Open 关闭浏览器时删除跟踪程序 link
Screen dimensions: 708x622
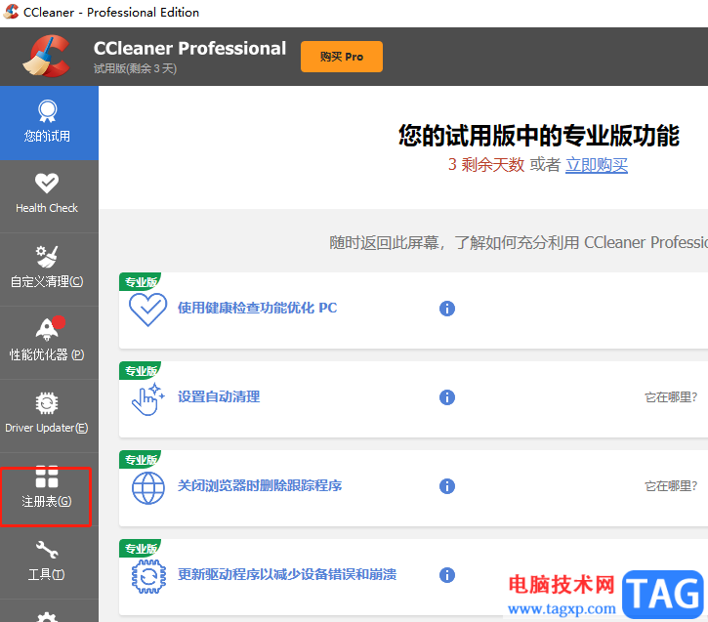pyautogui.click(x=260, y=485)
